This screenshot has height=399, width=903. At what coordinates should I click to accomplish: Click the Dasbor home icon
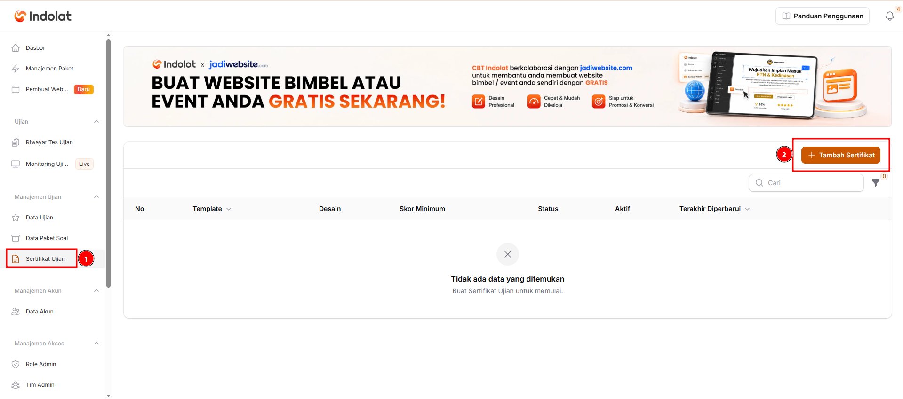coord(16,48)
